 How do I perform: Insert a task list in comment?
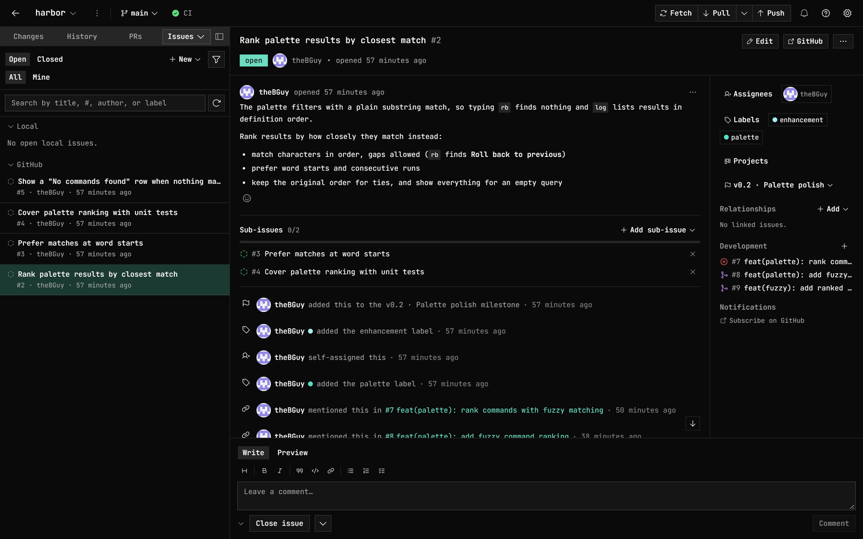point(382,471)
